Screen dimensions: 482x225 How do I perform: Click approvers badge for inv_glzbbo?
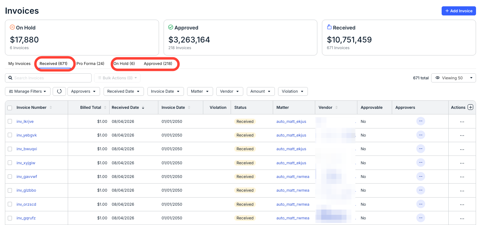pos(421,190)
